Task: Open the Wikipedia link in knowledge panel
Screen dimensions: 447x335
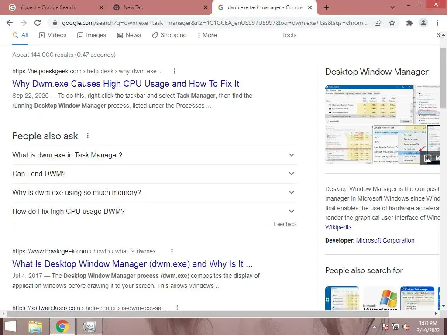Action: click(338, 227)
